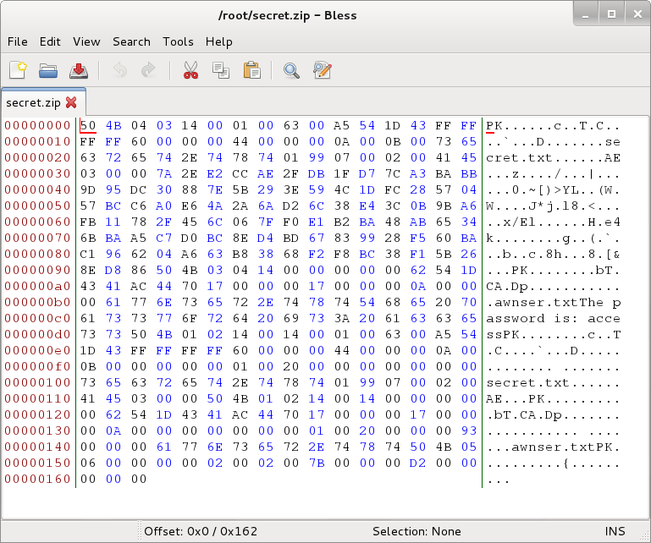This screenshot has height=543, width=651.
Task: Open Find with the magnifier icon
Action: [291, 70]
